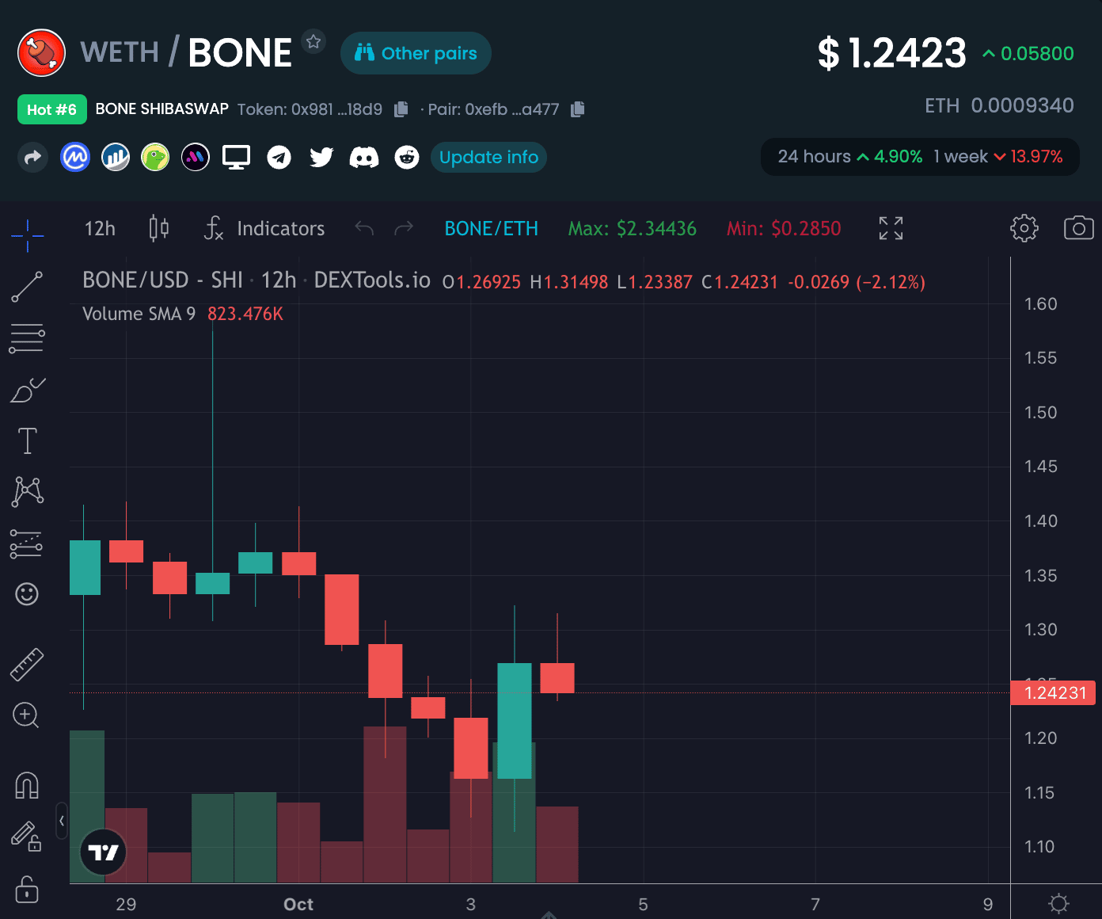The height and width of the screenshot is (919, 1102).
Task: Toggle magnet mode for drawings
Action: click(x=27, y=785)
